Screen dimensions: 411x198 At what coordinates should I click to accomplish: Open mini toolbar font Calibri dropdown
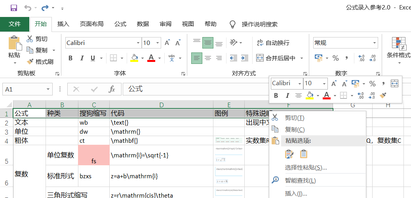(x=300, y=84)
